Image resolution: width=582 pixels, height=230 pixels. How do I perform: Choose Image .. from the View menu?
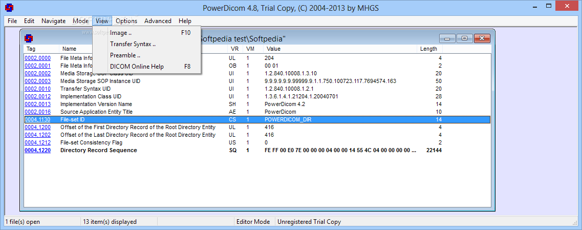[x=146, y=33]
